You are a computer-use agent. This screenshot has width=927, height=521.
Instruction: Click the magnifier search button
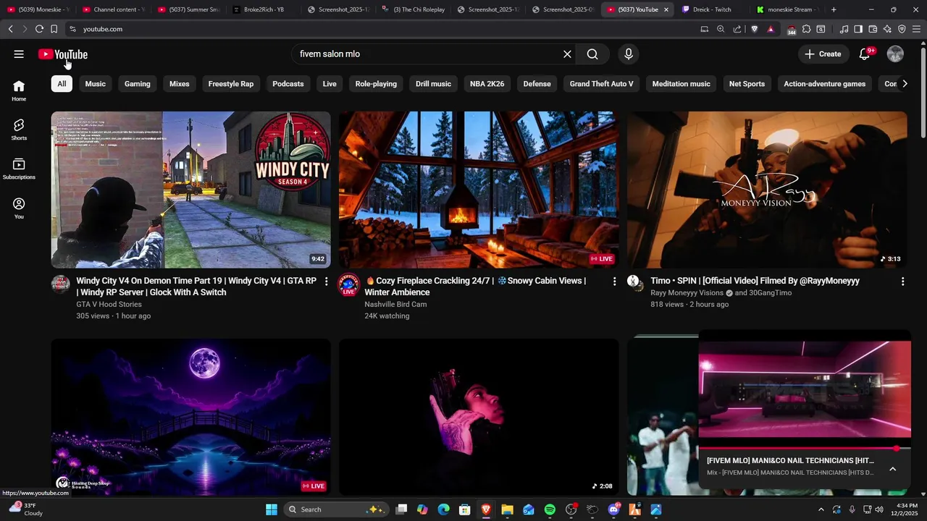click(x=592, y=54)
